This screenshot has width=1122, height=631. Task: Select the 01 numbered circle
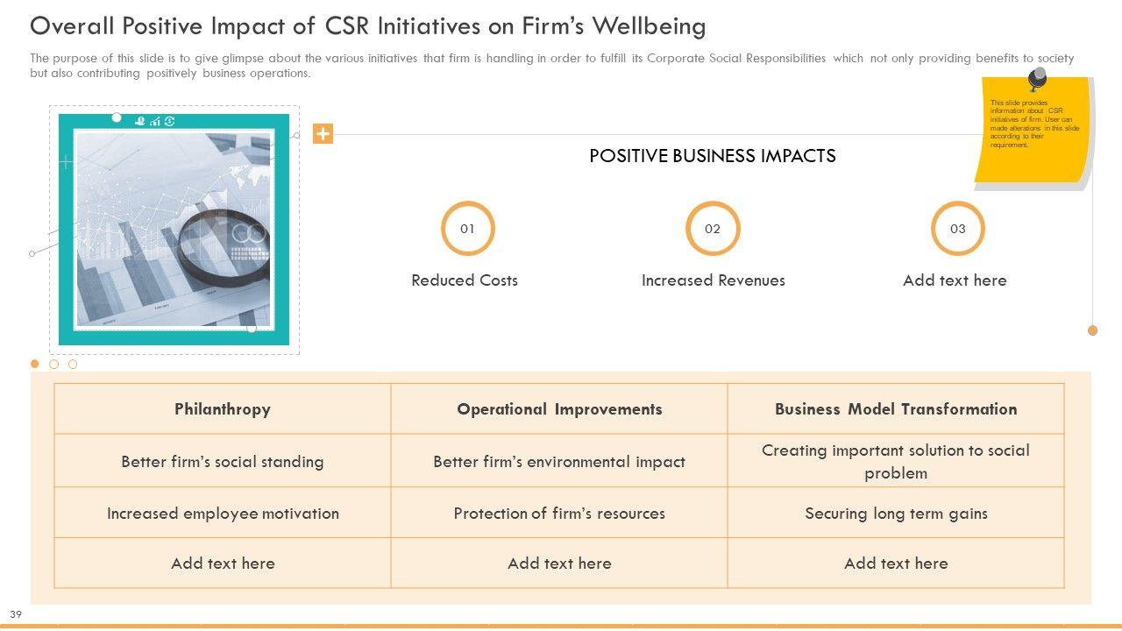[467, 229]
